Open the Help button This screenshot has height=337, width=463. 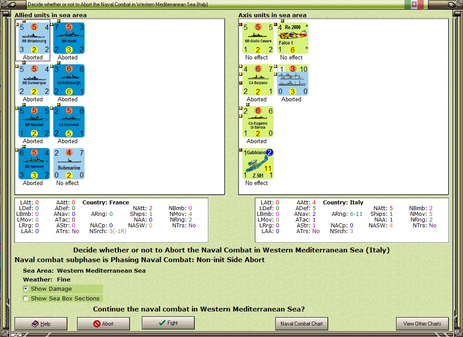pos(41,324)
